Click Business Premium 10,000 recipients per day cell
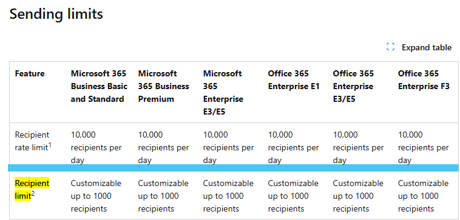Screen dimensions: 460x220 tap(163, 148)
